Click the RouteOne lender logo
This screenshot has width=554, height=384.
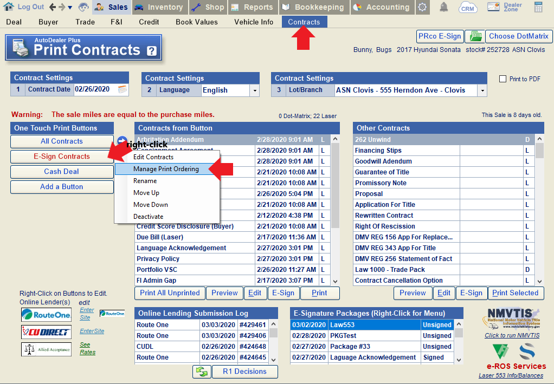pos(46,315)
